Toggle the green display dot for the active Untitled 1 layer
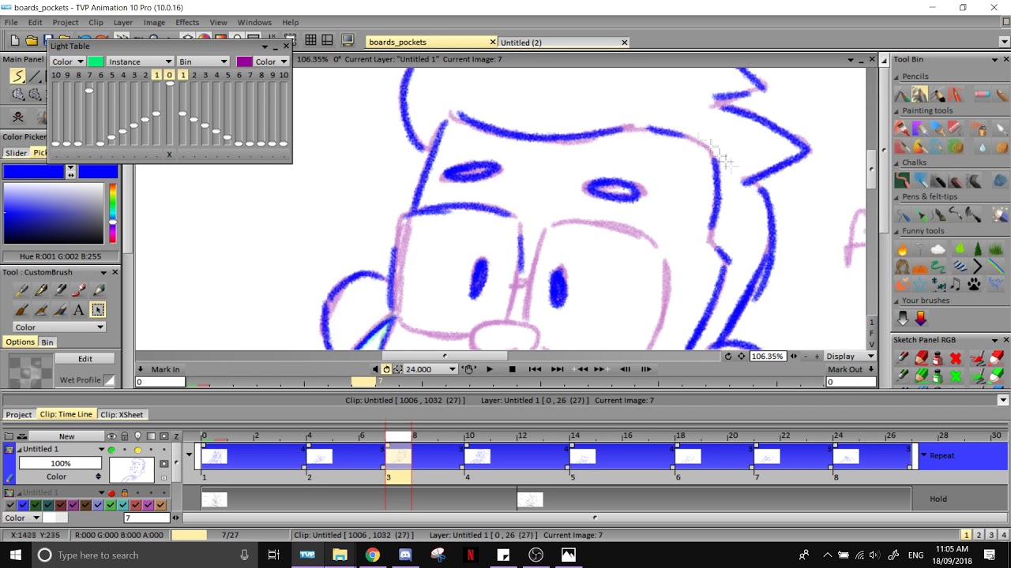1011x568 pixels. 111,450
